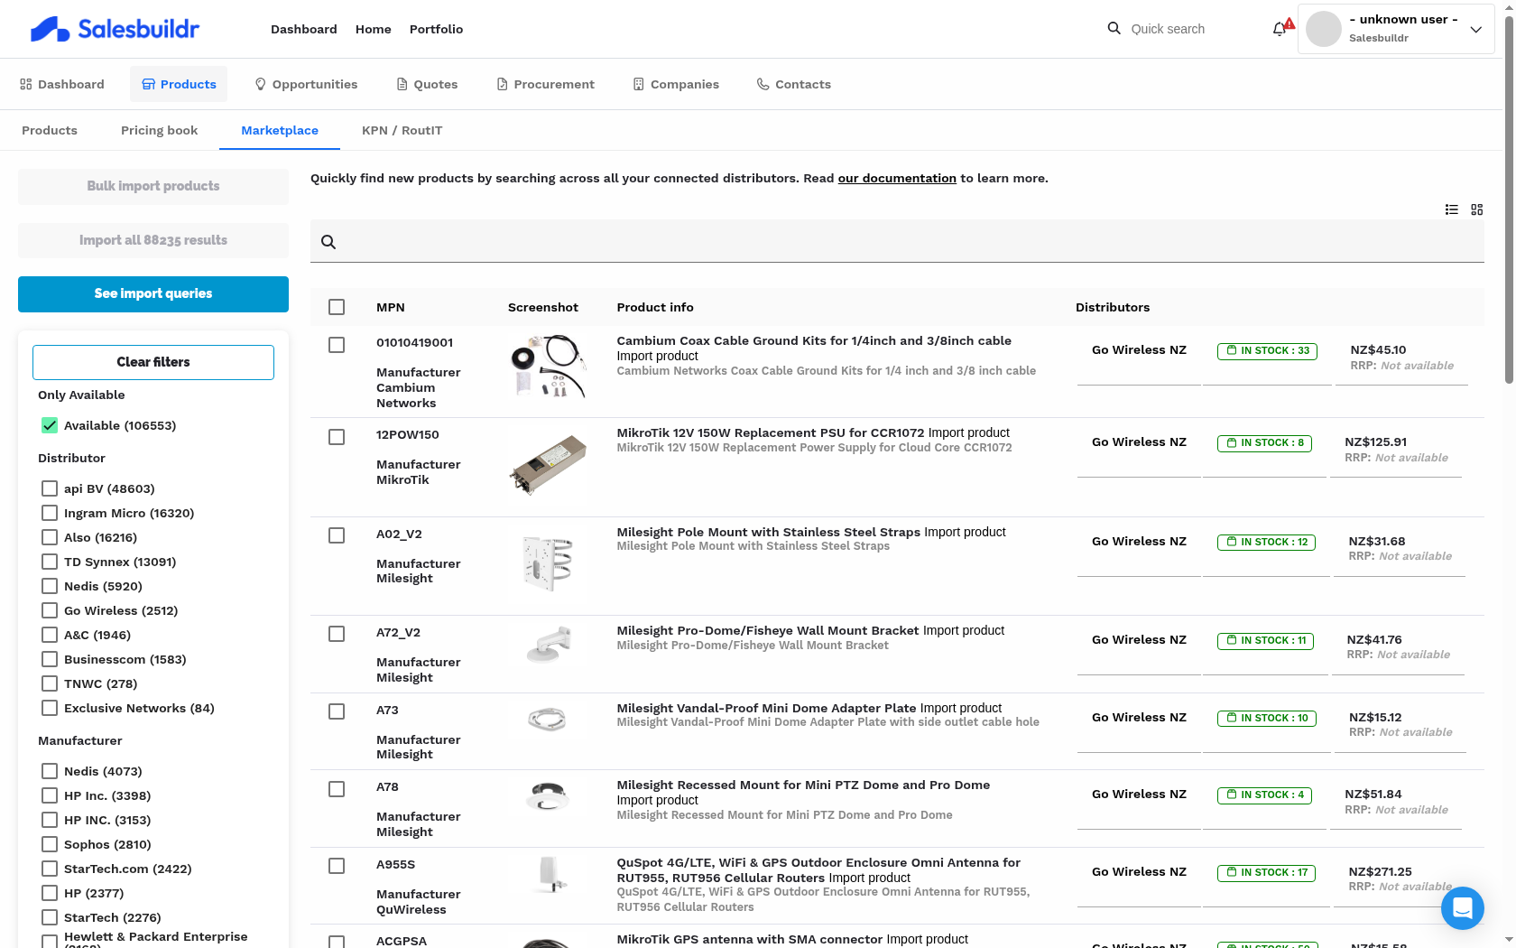Check the Exclusive Networks distributor filter
This screenshot has width=1516, height=948.
[50, 708]
